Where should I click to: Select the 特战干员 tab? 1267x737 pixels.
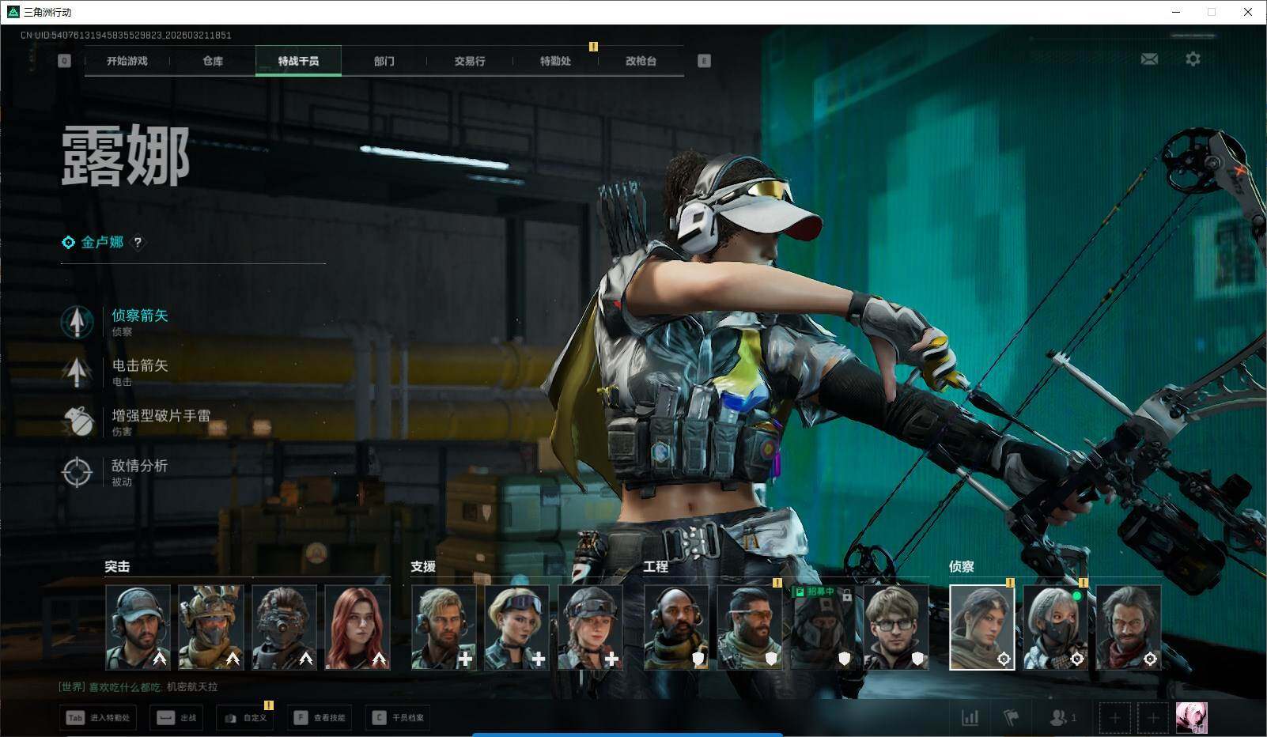click(298, 61)
